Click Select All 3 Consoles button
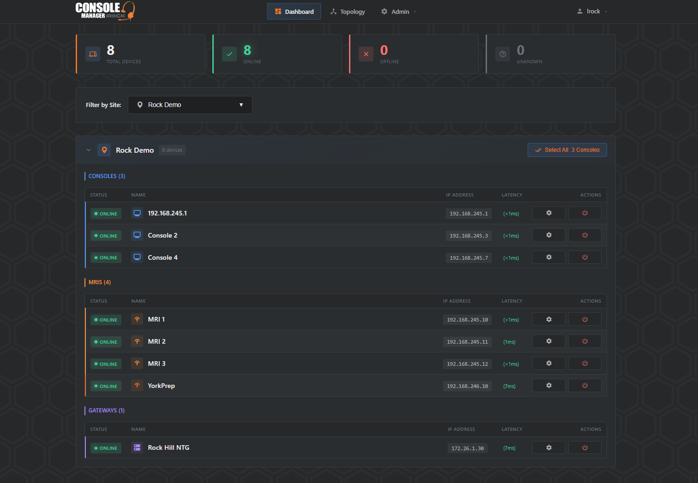 click(567, 149)
